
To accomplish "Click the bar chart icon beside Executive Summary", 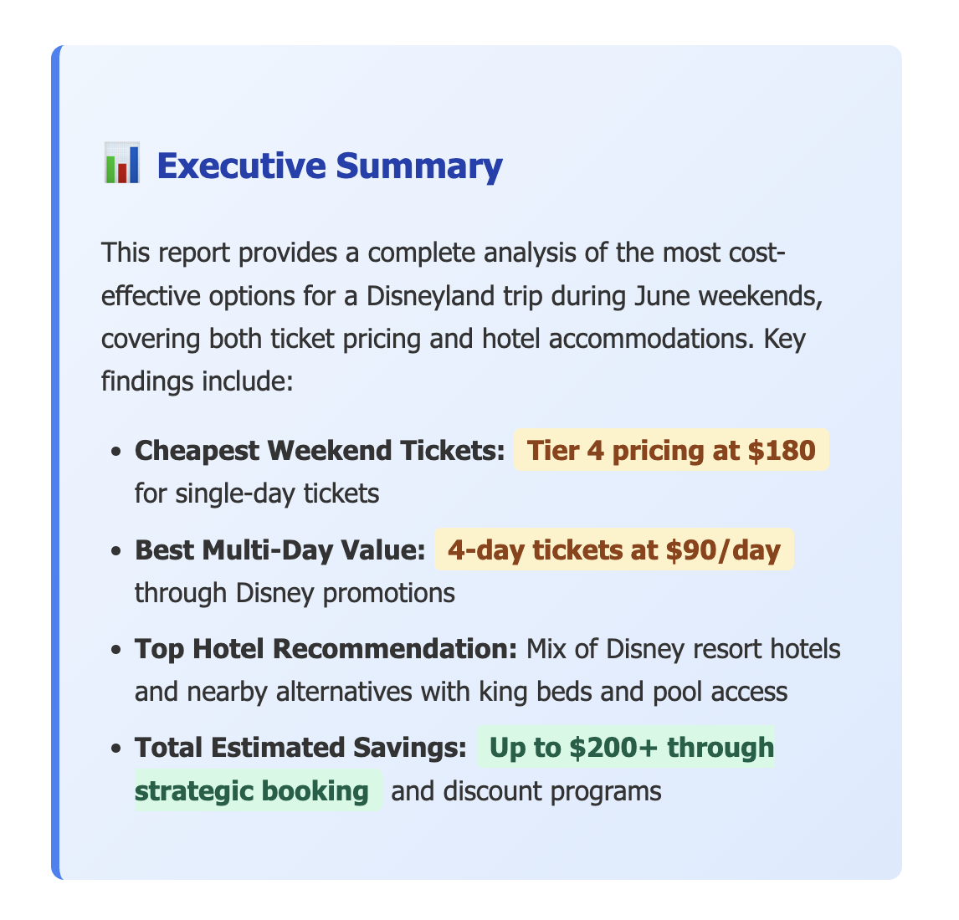I will coord(121,164).
